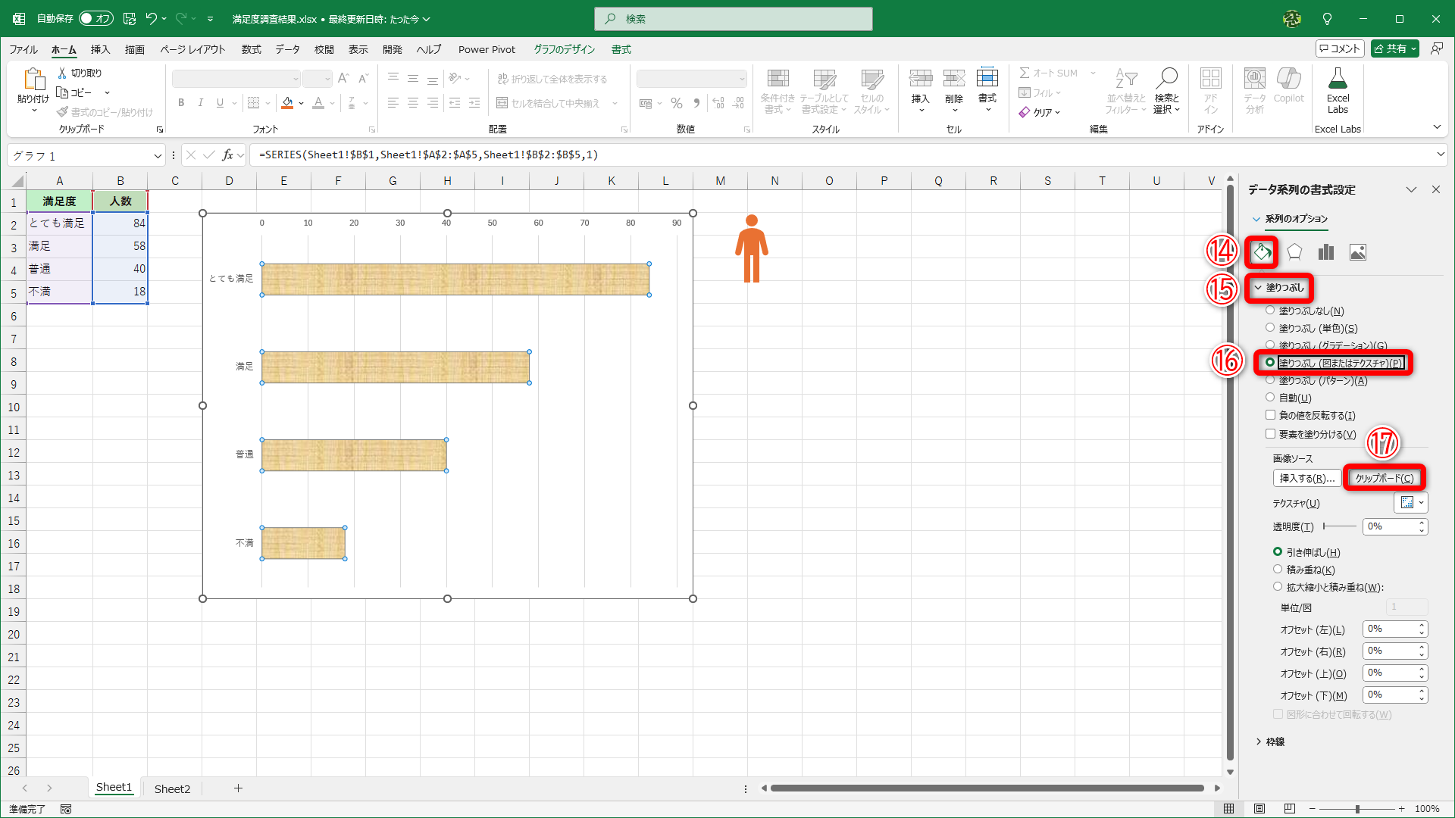Select 塗りつぶしなし radio option
The height and width of the screenshot is (818, 1455).
1271,311
